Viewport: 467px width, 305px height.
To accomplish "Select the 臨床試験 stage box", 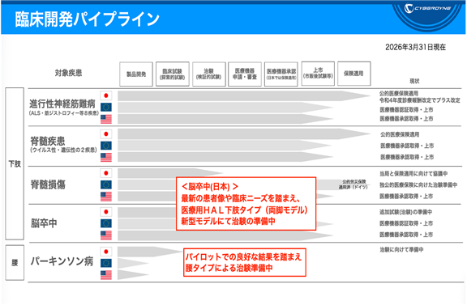I will tap(173, 74).
